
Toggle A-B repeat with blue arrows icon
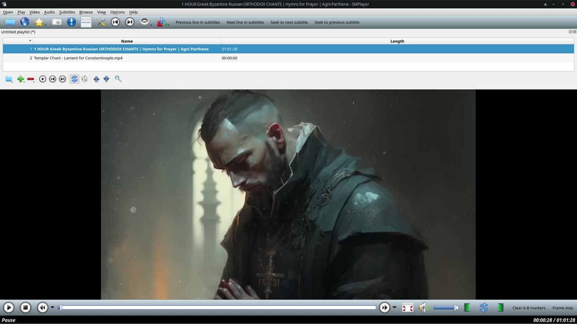pos(484,308)
